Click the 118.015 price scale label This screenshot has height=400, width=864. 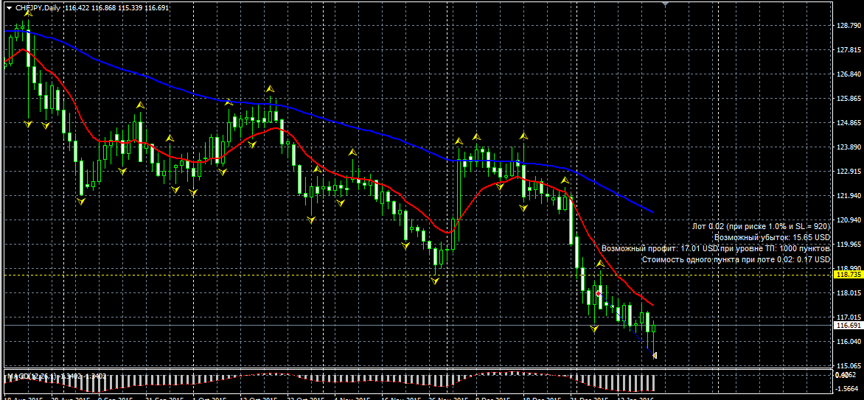(x=849, y=292)
